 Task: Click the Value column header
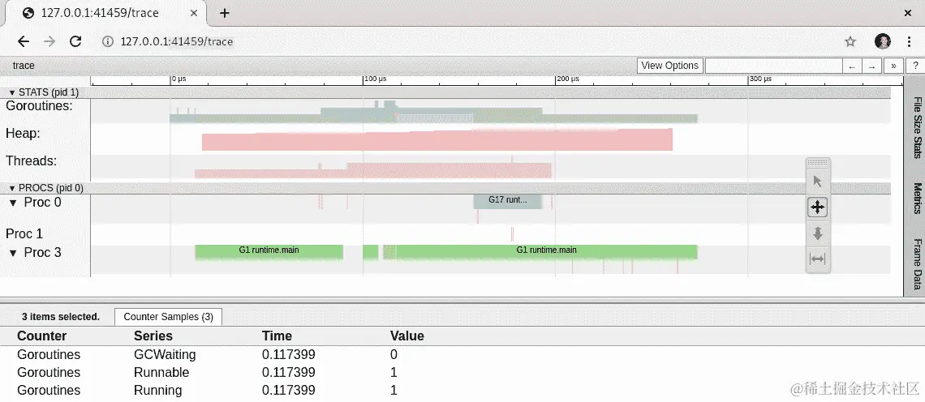[407, 336]
